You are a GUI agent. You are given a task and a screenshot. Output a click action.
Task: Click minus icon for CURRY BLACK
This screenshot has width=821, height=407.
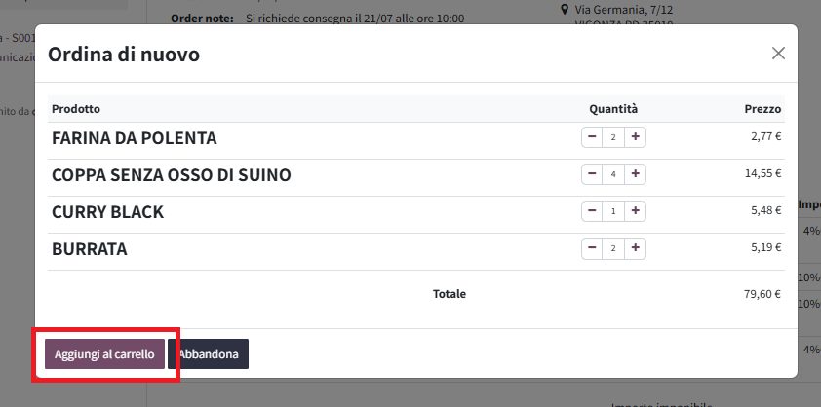(592, 211)
